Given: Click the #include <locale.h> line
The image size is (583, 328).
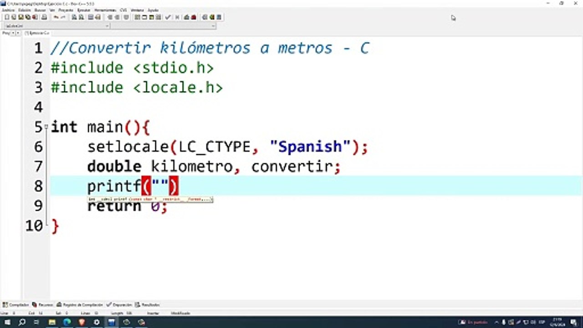Looking at the screenshot, I should [137, 87].
